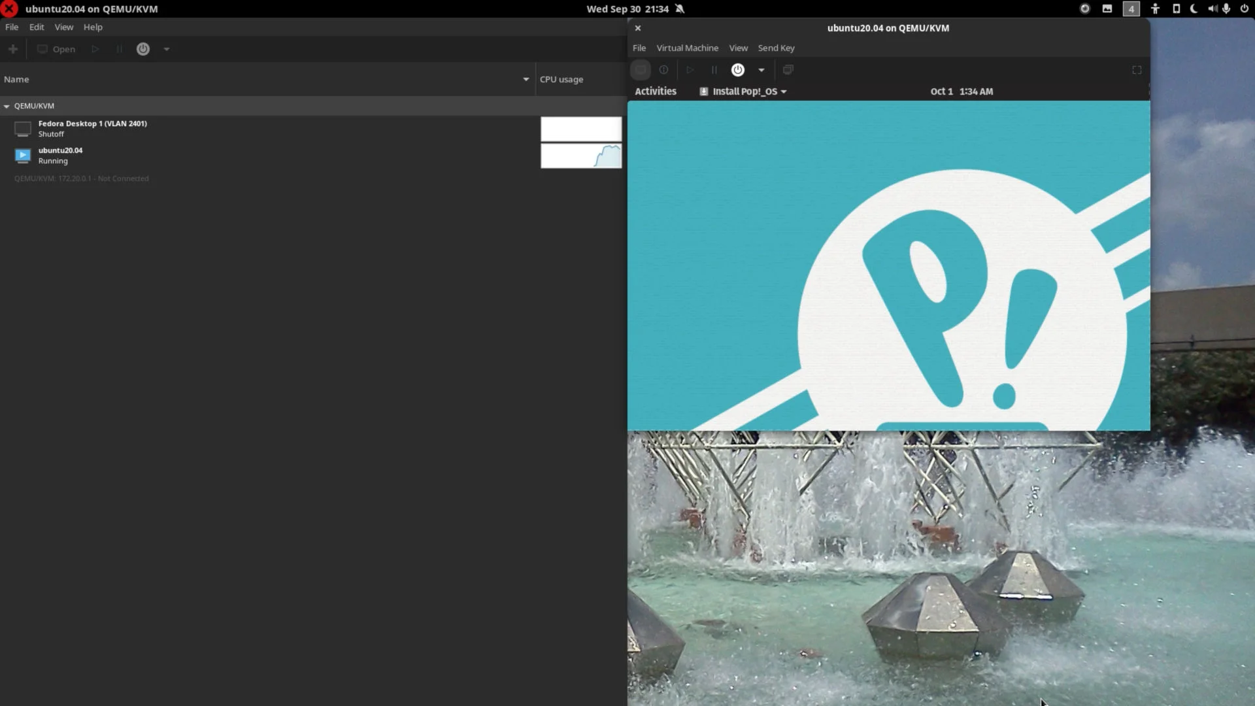The image size is (1255, 706).
Task: Click the manage VM snapshots icon
Action: click(x=788, y=70)
